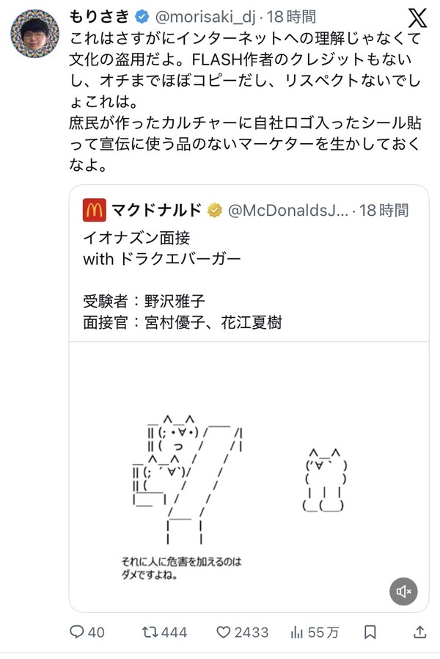440x659 pixels.
Task: Open the share upload icon
Action: [x=420, y=632]
